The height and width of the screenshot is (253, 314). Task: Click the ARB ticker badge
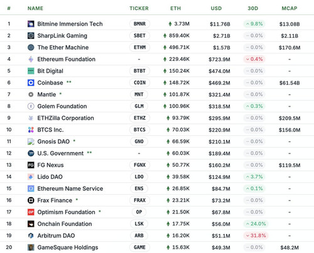[139, 235]
